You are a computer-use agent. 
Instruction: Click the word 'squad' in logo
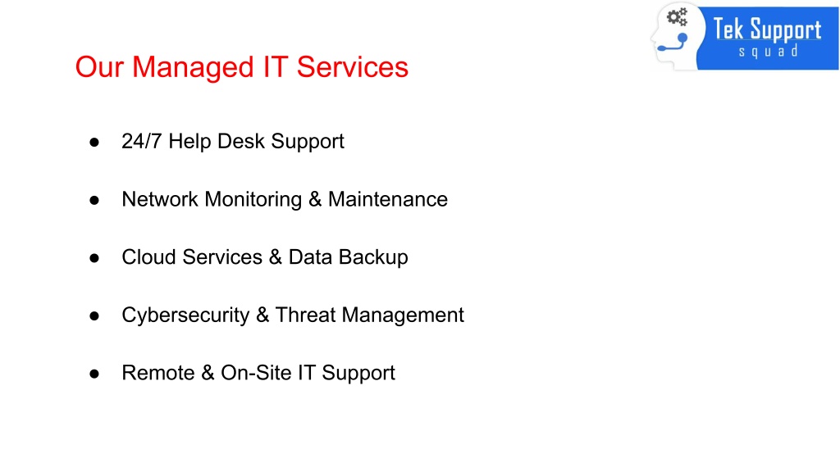[x=769, y=52]
